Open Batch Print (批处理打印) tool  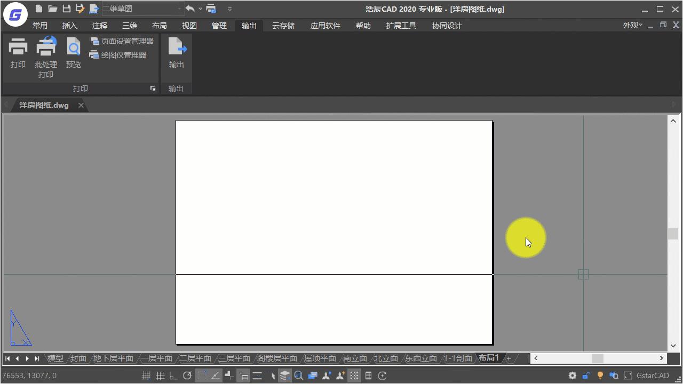click(x=46, y=49)
